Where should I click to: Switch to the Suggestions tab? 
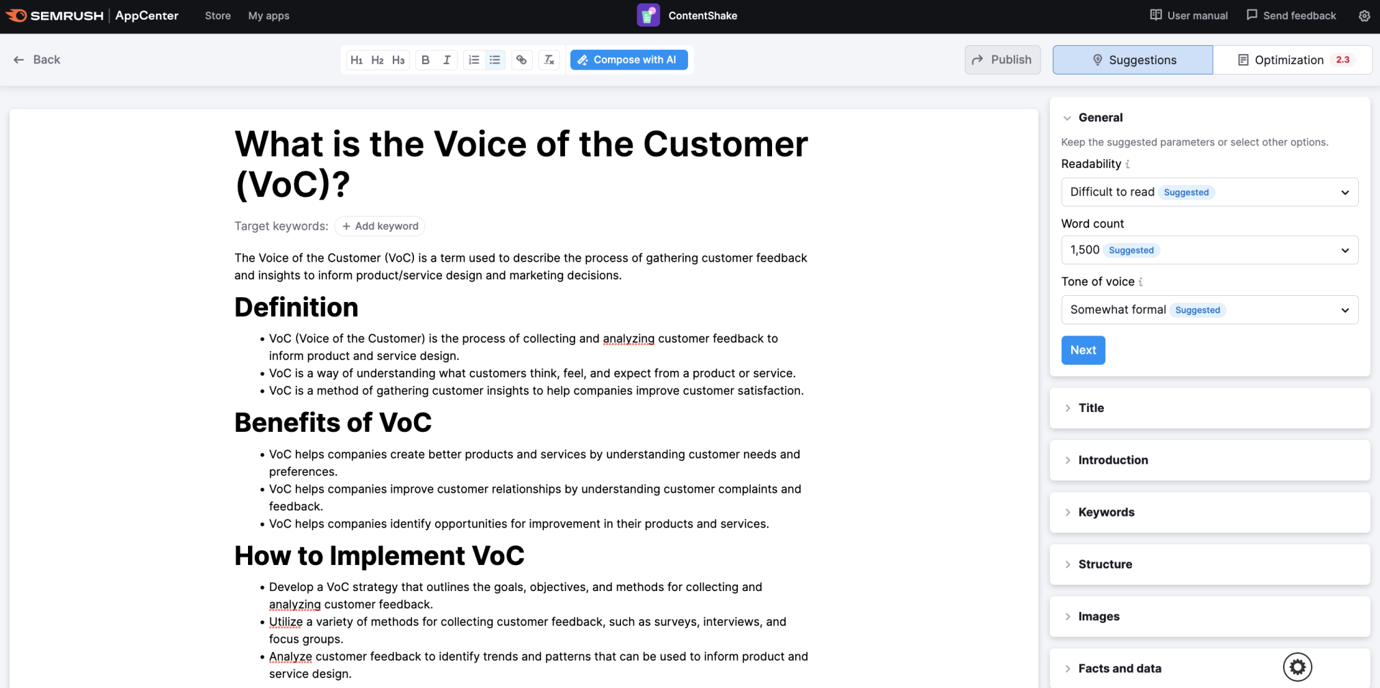[x=1132, y=59]
